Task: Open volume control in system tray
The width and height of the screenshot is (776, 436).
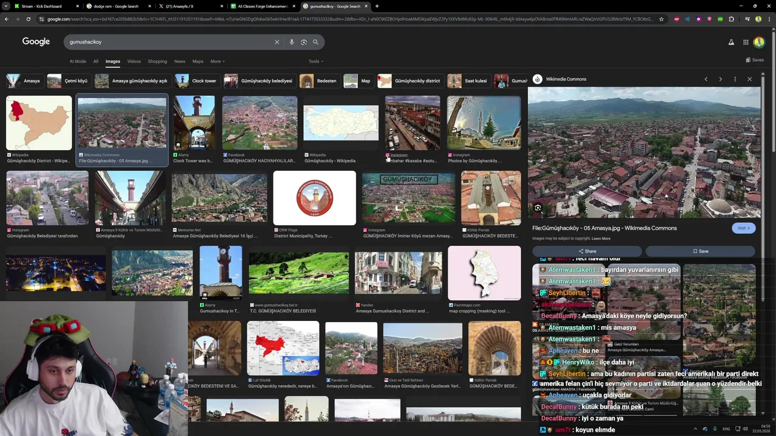Action: point(745,429)
